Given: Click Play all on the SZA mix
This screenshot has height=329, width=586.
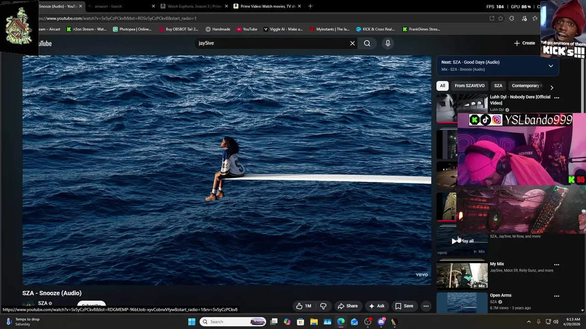Looking at the screenshot, I should [463, 241].
